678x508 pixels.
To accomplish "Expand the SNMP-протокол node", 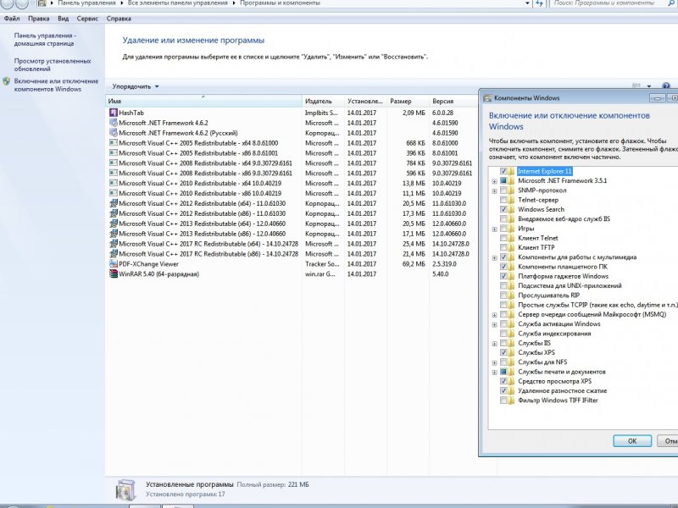I will click(495, 190).
